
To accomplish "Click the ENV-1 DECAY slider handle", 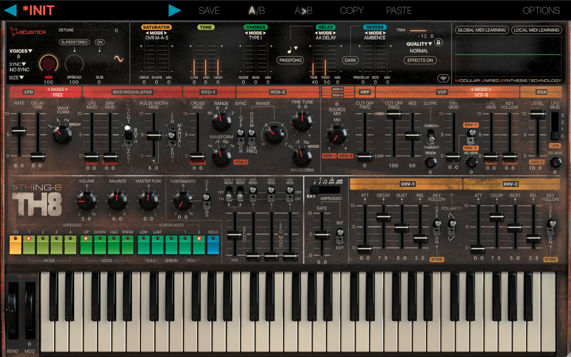I will [x=383, y=217].
